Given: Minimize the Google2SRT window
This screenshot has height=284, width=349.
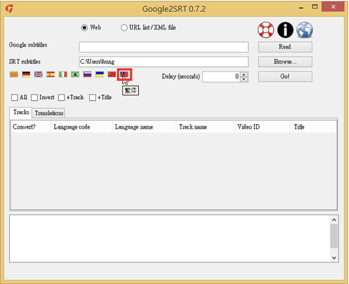Looking at the screenshot, I should pyautogui.click(x=301, y=8).
